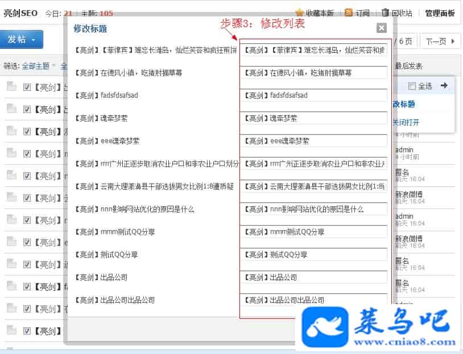Image resolution: width=463 pixels, height=354 pixels.
Task: Click left label 【亮剑】fadsfdsafsad
Action: click(106, 95)
